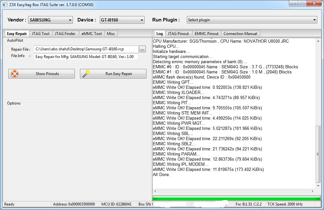Screen dimensions: 324x210
Task: Click the Repair File path field
Action: [86, 49]
